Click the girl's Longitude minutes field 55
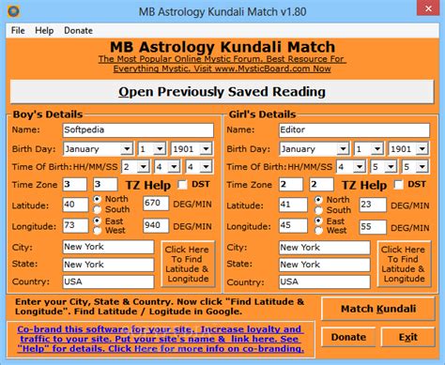 click(373, 227)
